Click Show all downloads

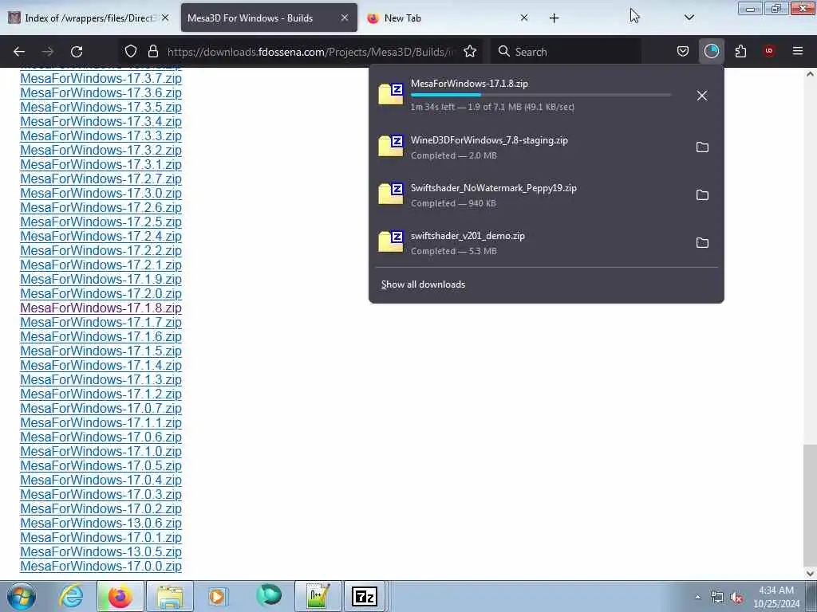pos(423,284)
